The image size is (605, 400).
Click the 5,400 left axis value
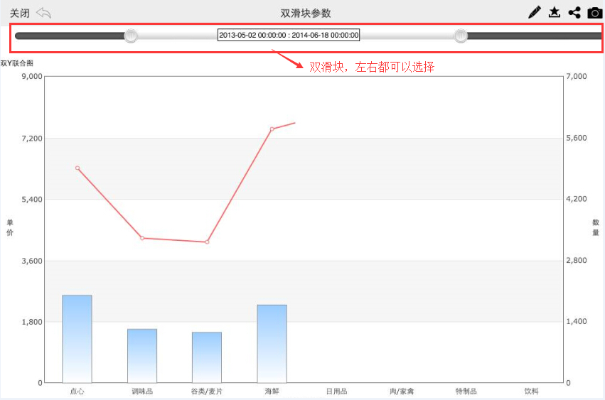pos(32,200)
